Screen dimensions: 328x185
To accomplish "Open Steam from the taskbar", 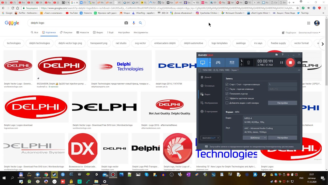I will pos(54,174).
